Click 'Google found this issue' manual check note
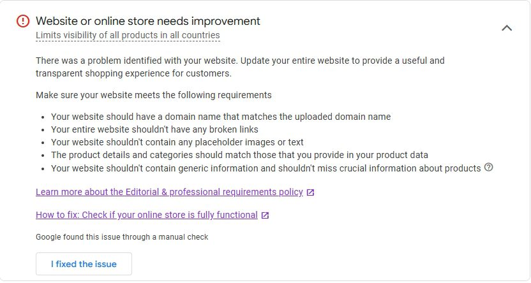Image resolution: width=531 pixels, height=283 pixels. (122, 237)
